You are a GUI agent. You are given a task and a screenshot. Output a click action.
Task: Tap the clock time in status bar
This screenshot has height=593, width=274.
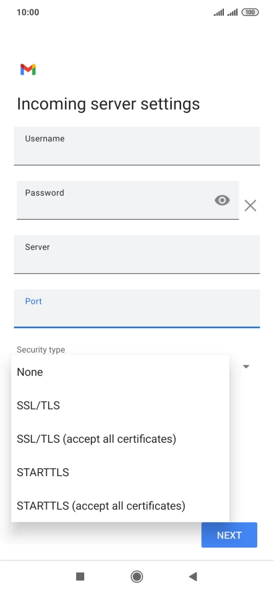tap(28, 12)
